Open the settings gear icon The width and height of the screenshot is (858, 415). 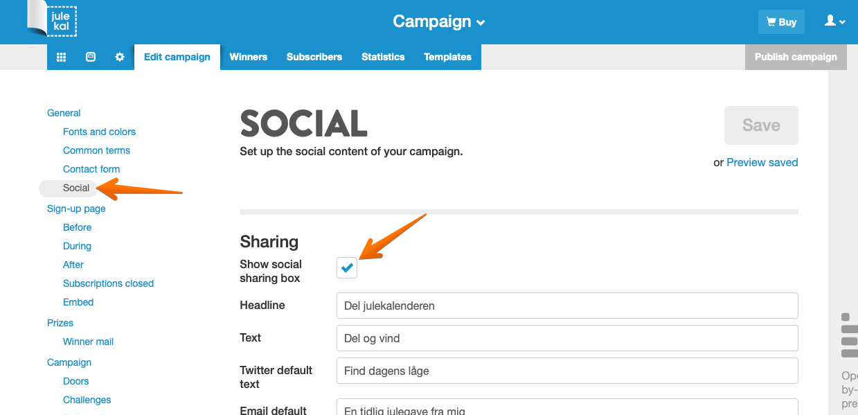click(x=120, y=57)
